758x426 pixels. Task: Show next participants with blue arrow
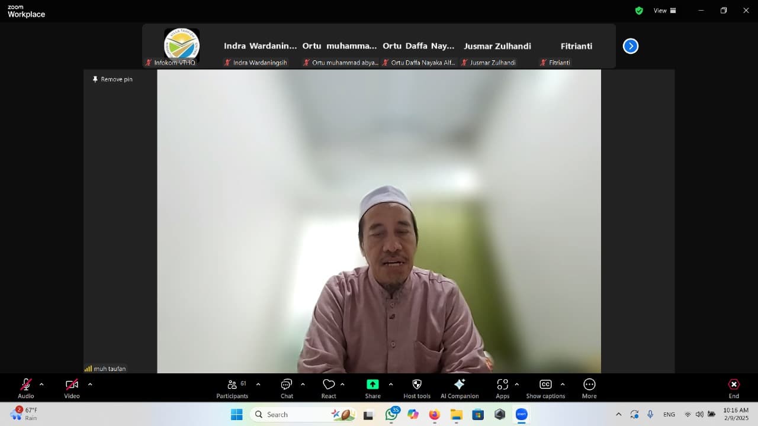(x=631, y=46)
